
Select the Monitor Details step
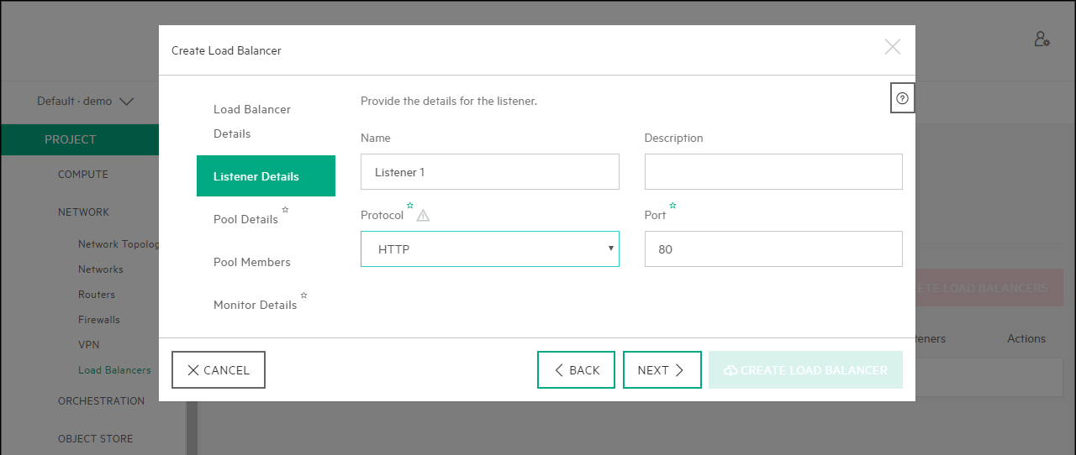pos(255,305)
